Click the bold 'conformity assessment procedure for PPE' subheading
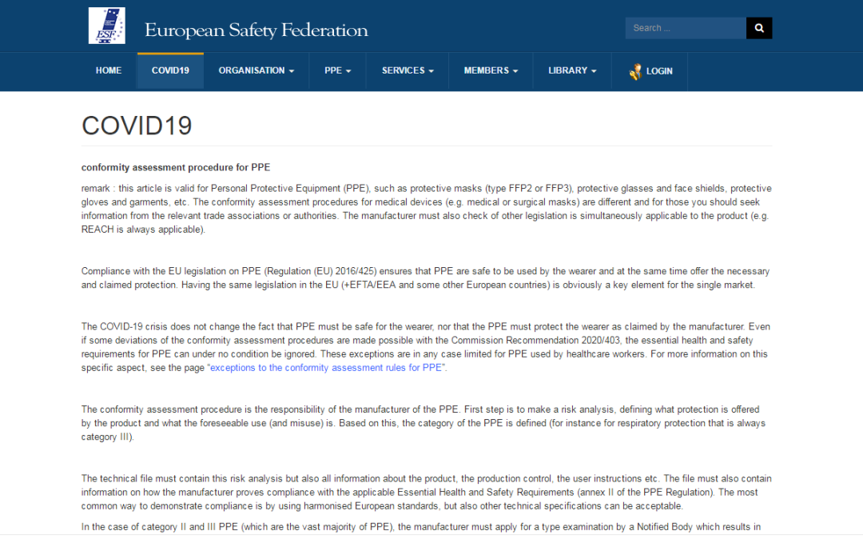The image size is (863, 543). [176, 168]
